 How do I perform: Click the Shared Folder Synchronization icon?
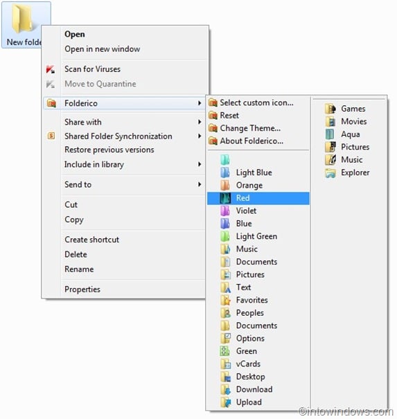(51, 136)
